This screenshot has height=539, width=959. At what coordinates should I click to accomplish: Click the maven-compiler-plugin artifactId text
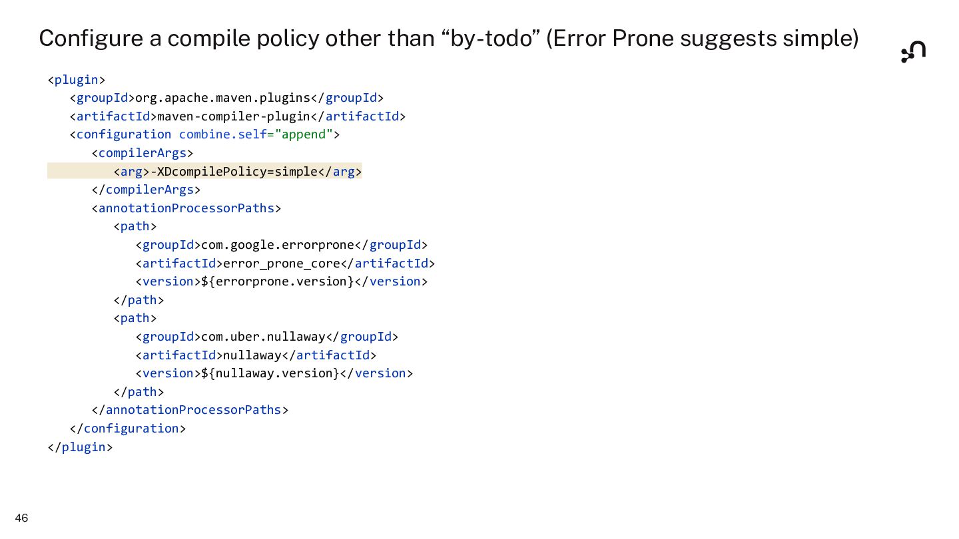point(233,116)
